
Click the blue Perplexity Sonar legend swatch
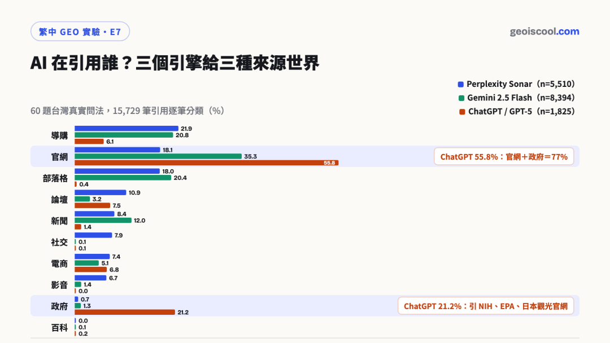tap(461, 84)
